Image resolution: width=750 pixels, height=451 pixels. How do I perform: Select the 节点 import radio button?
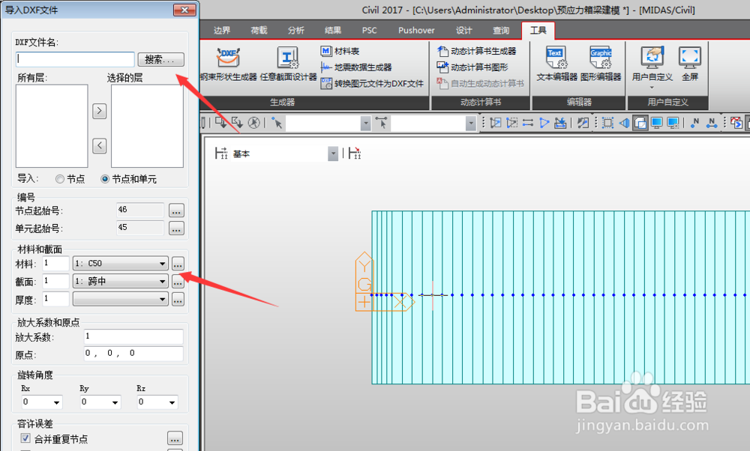[x=60, y=179]
